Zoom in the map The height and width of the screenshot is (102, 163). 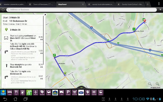click(157, 84)
